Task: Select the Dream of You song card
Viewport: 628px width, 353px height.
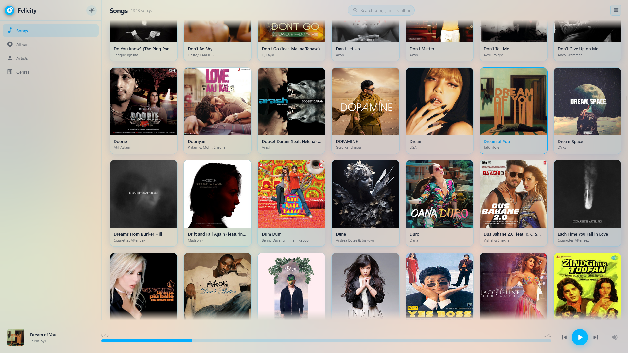Action: click(513, 110)
